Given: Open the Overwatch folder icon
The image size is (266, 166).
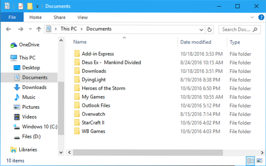Looking at the screenshot, I should pos(76,114).
